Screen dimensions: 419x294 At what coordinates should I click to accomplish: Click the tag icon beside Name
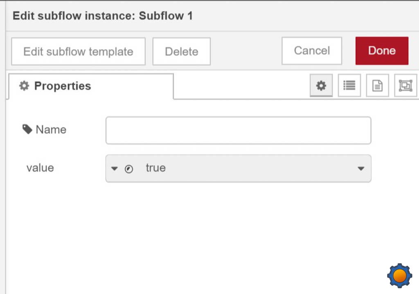pyautogui.click(x=27, y=130)
